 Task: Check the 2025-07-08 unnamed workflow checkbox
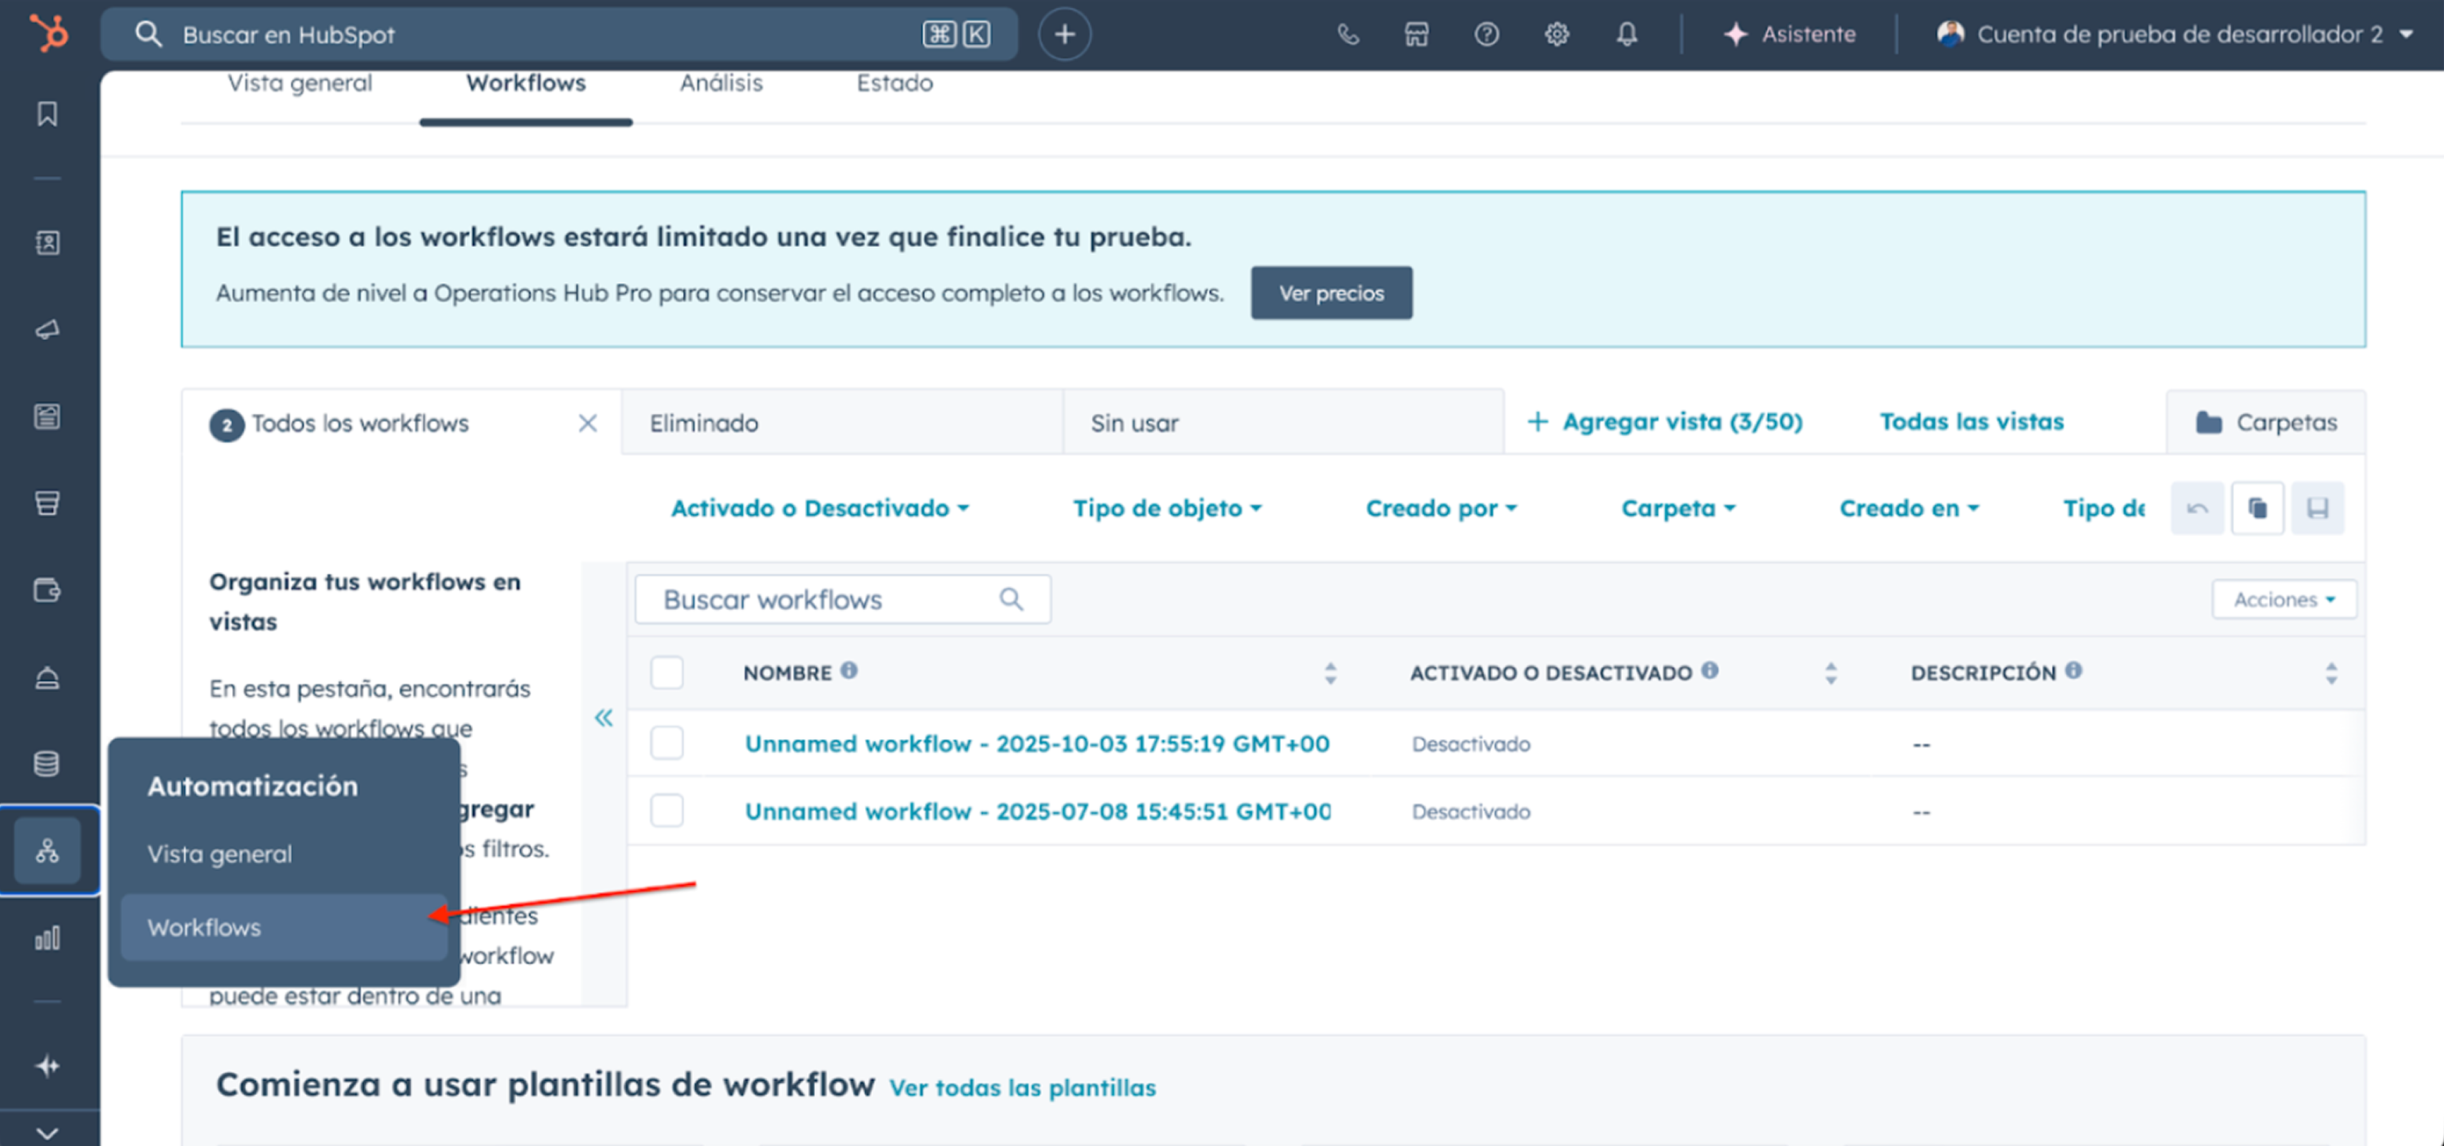coord(666,811)
